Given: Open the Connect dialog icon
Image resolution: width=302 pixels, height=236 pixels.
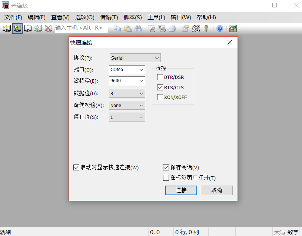Looking at the screenshot, I should 7,29.
